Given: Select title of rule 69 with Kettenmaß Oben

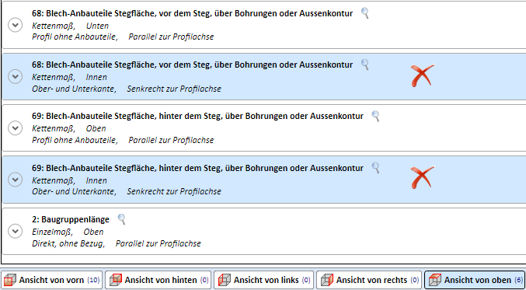Looking at the screenshot, I should tap(197, 117).
